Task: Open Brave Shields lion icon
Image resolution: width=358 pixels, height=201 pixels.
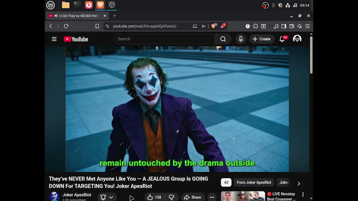Action: [214, 26]
